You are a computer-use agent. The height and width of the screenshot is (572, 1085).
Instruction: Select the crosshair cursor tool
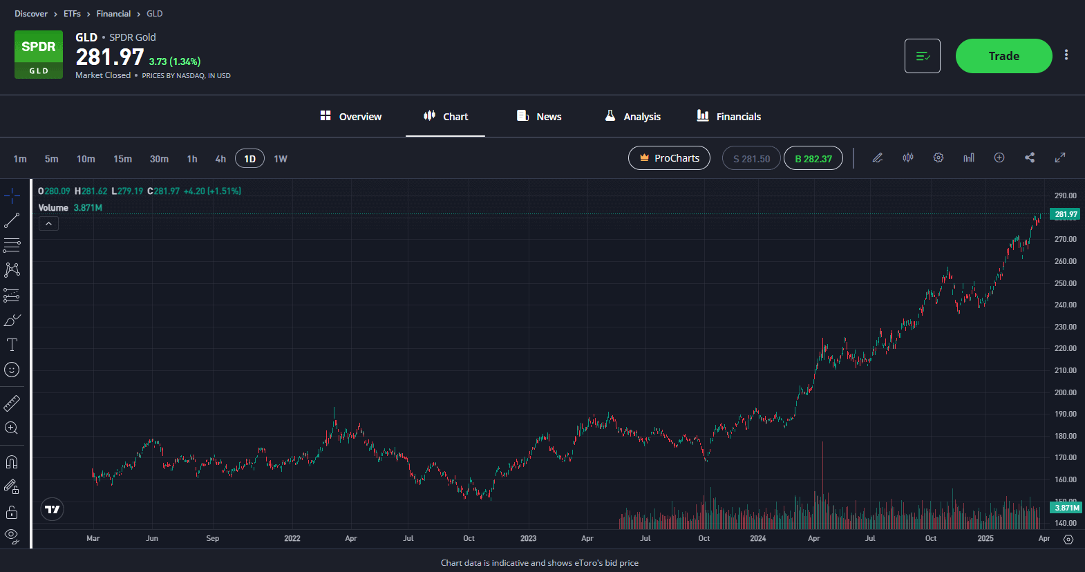12,196
